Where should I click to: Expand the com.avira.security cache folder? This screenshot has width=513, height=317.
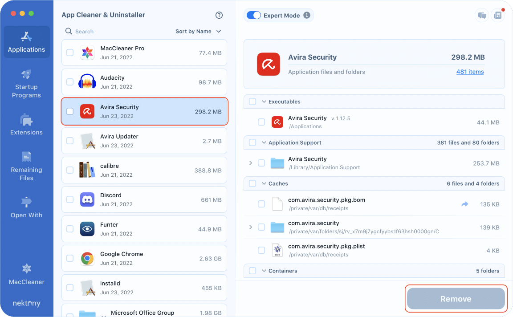coord(251,227)
